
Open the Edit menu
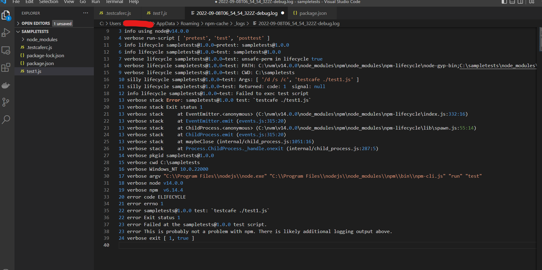pos(29,2)
